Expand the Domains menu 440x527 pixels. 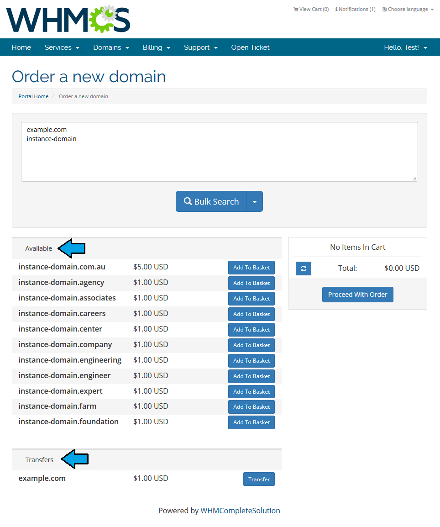111,47
